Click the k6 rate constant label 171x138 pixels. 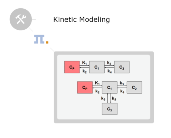click(103, 99)
